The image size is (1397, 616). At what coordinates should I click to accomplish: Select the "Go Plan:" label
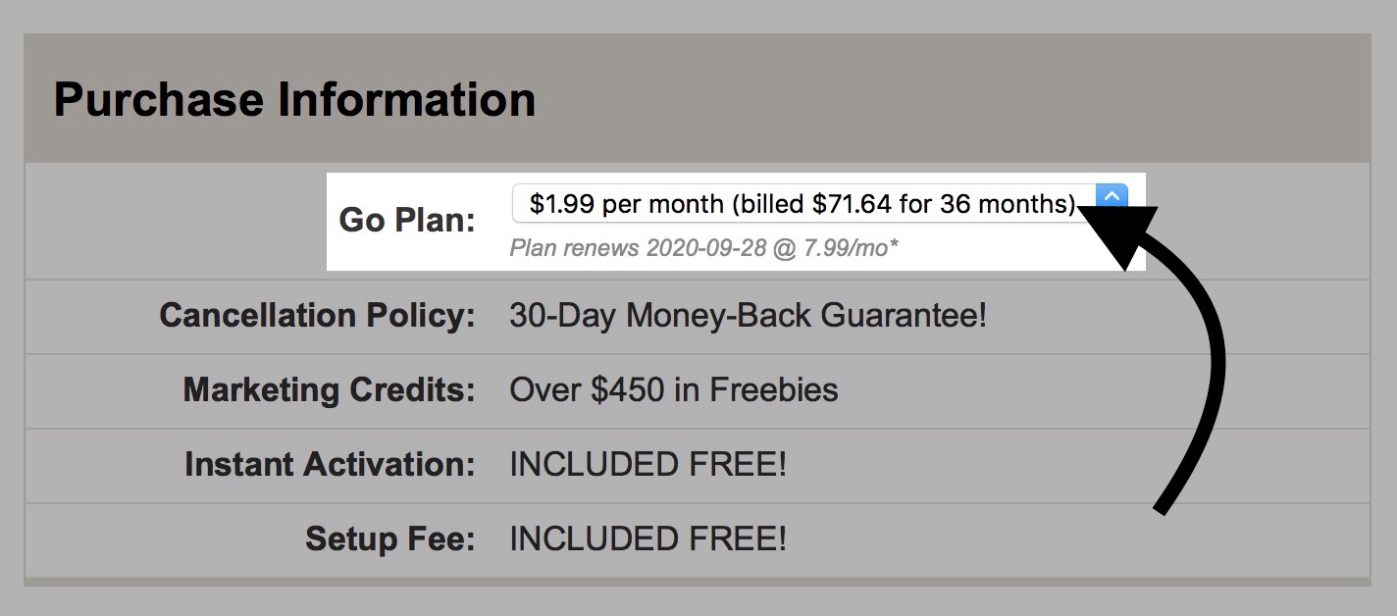click(406, 220)
